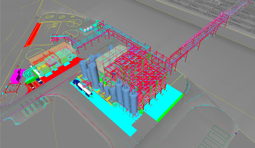Select the dark blue parked car
Viewport: 255px width, 148px height.
39,81
